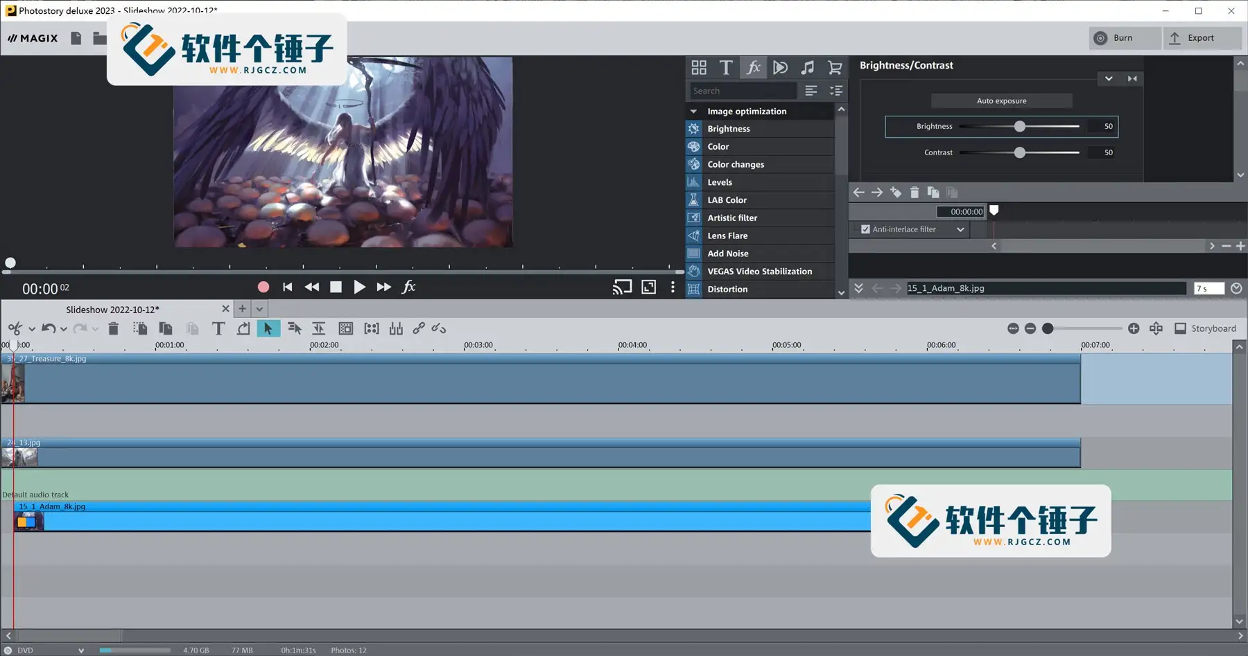Open the cut tool dropdown arrow
This screenshot has height=656, width=1248.
pos(32,329)
